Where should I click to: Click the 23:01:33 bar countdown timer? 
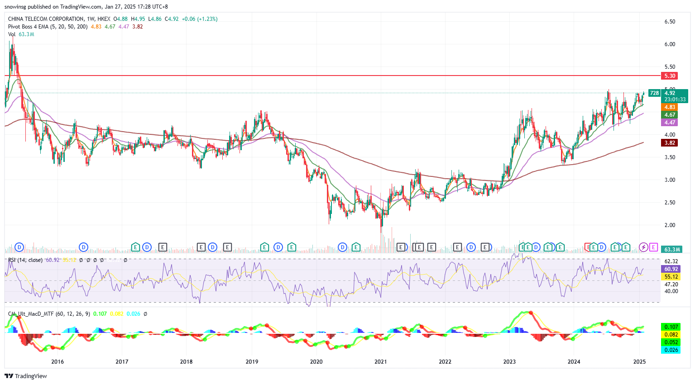(675, 100)
